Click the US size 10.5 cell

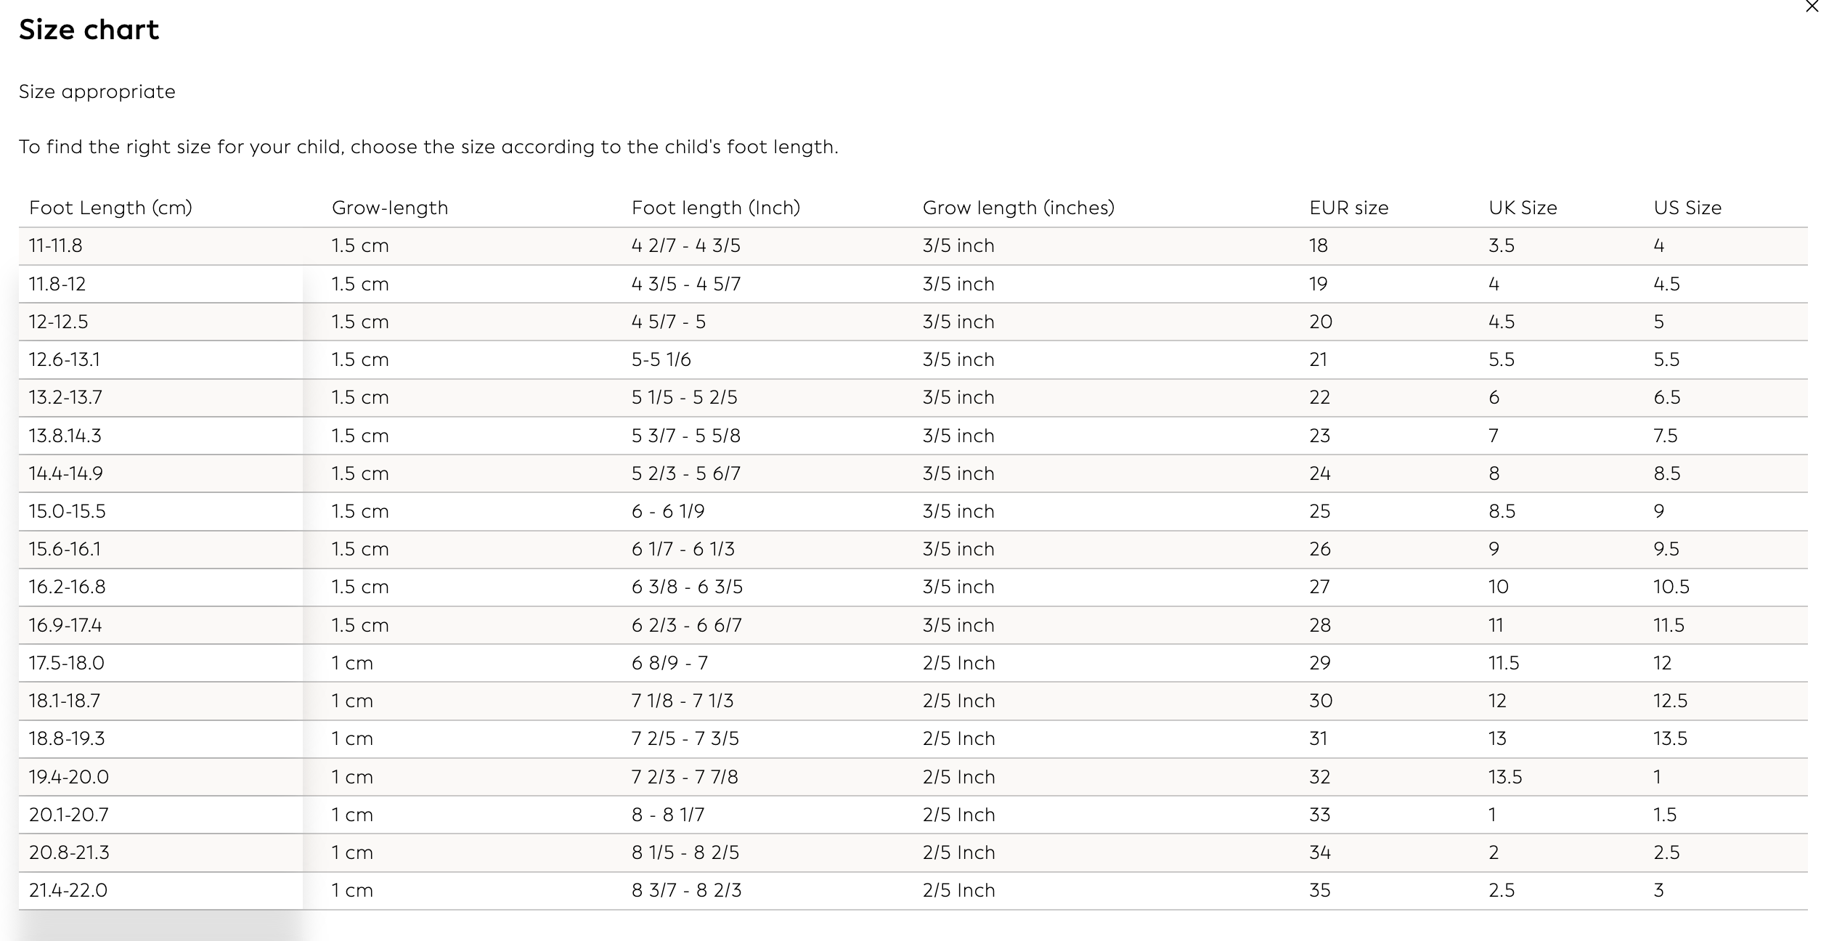click(1671, 587)
